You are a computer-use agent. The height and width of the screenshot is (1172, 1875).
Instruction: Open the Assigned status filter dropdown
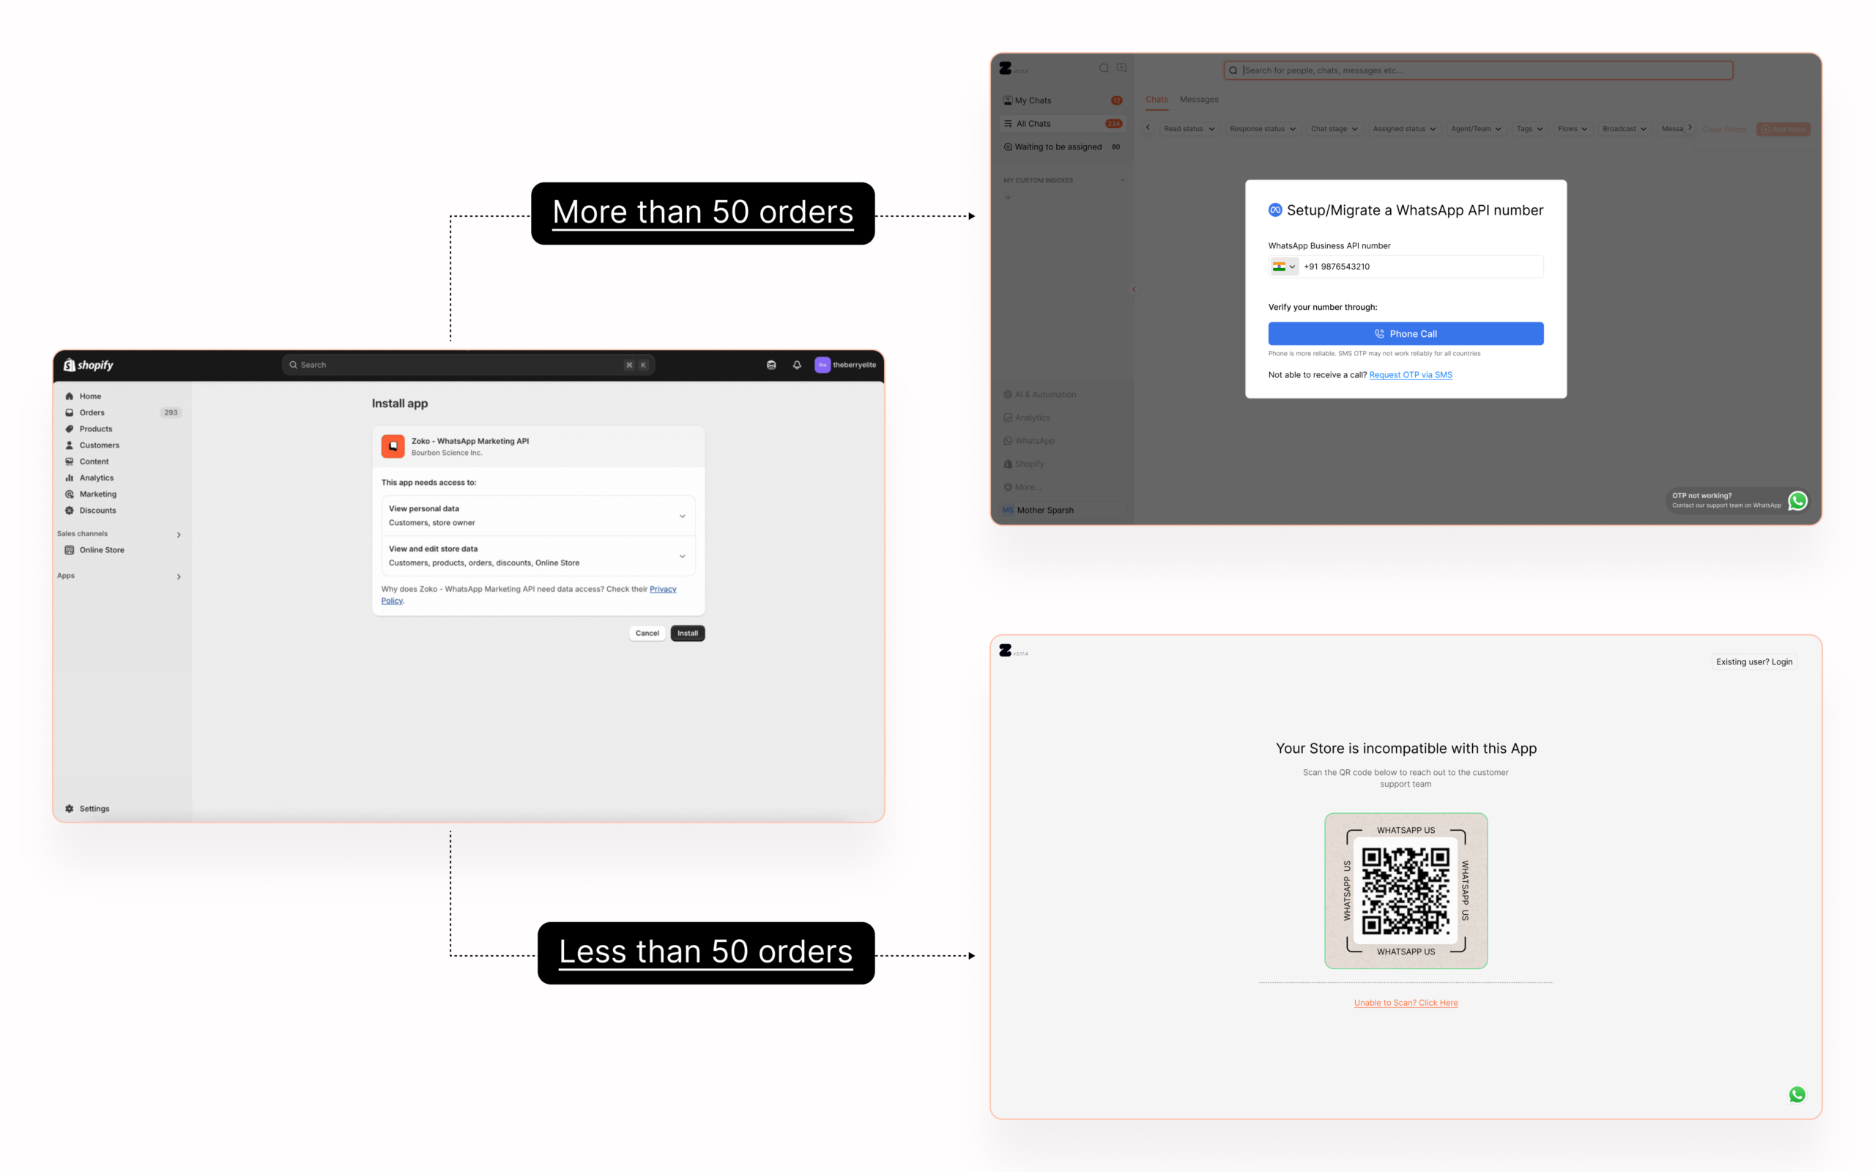point(1404,129)
